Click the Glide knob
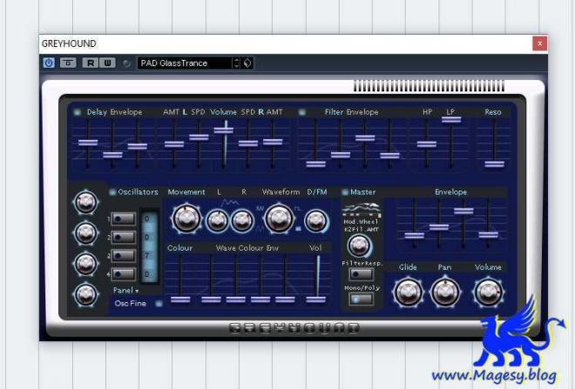 click(408, 292)
